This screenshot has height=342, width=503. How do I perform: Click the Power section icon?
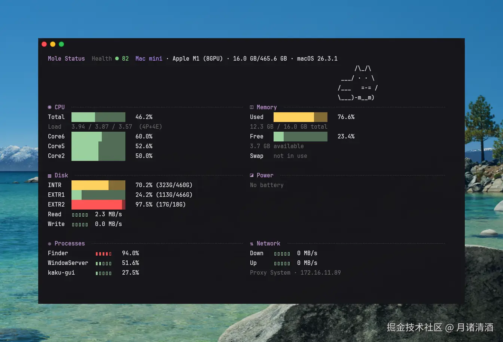[x=252, y=175]
